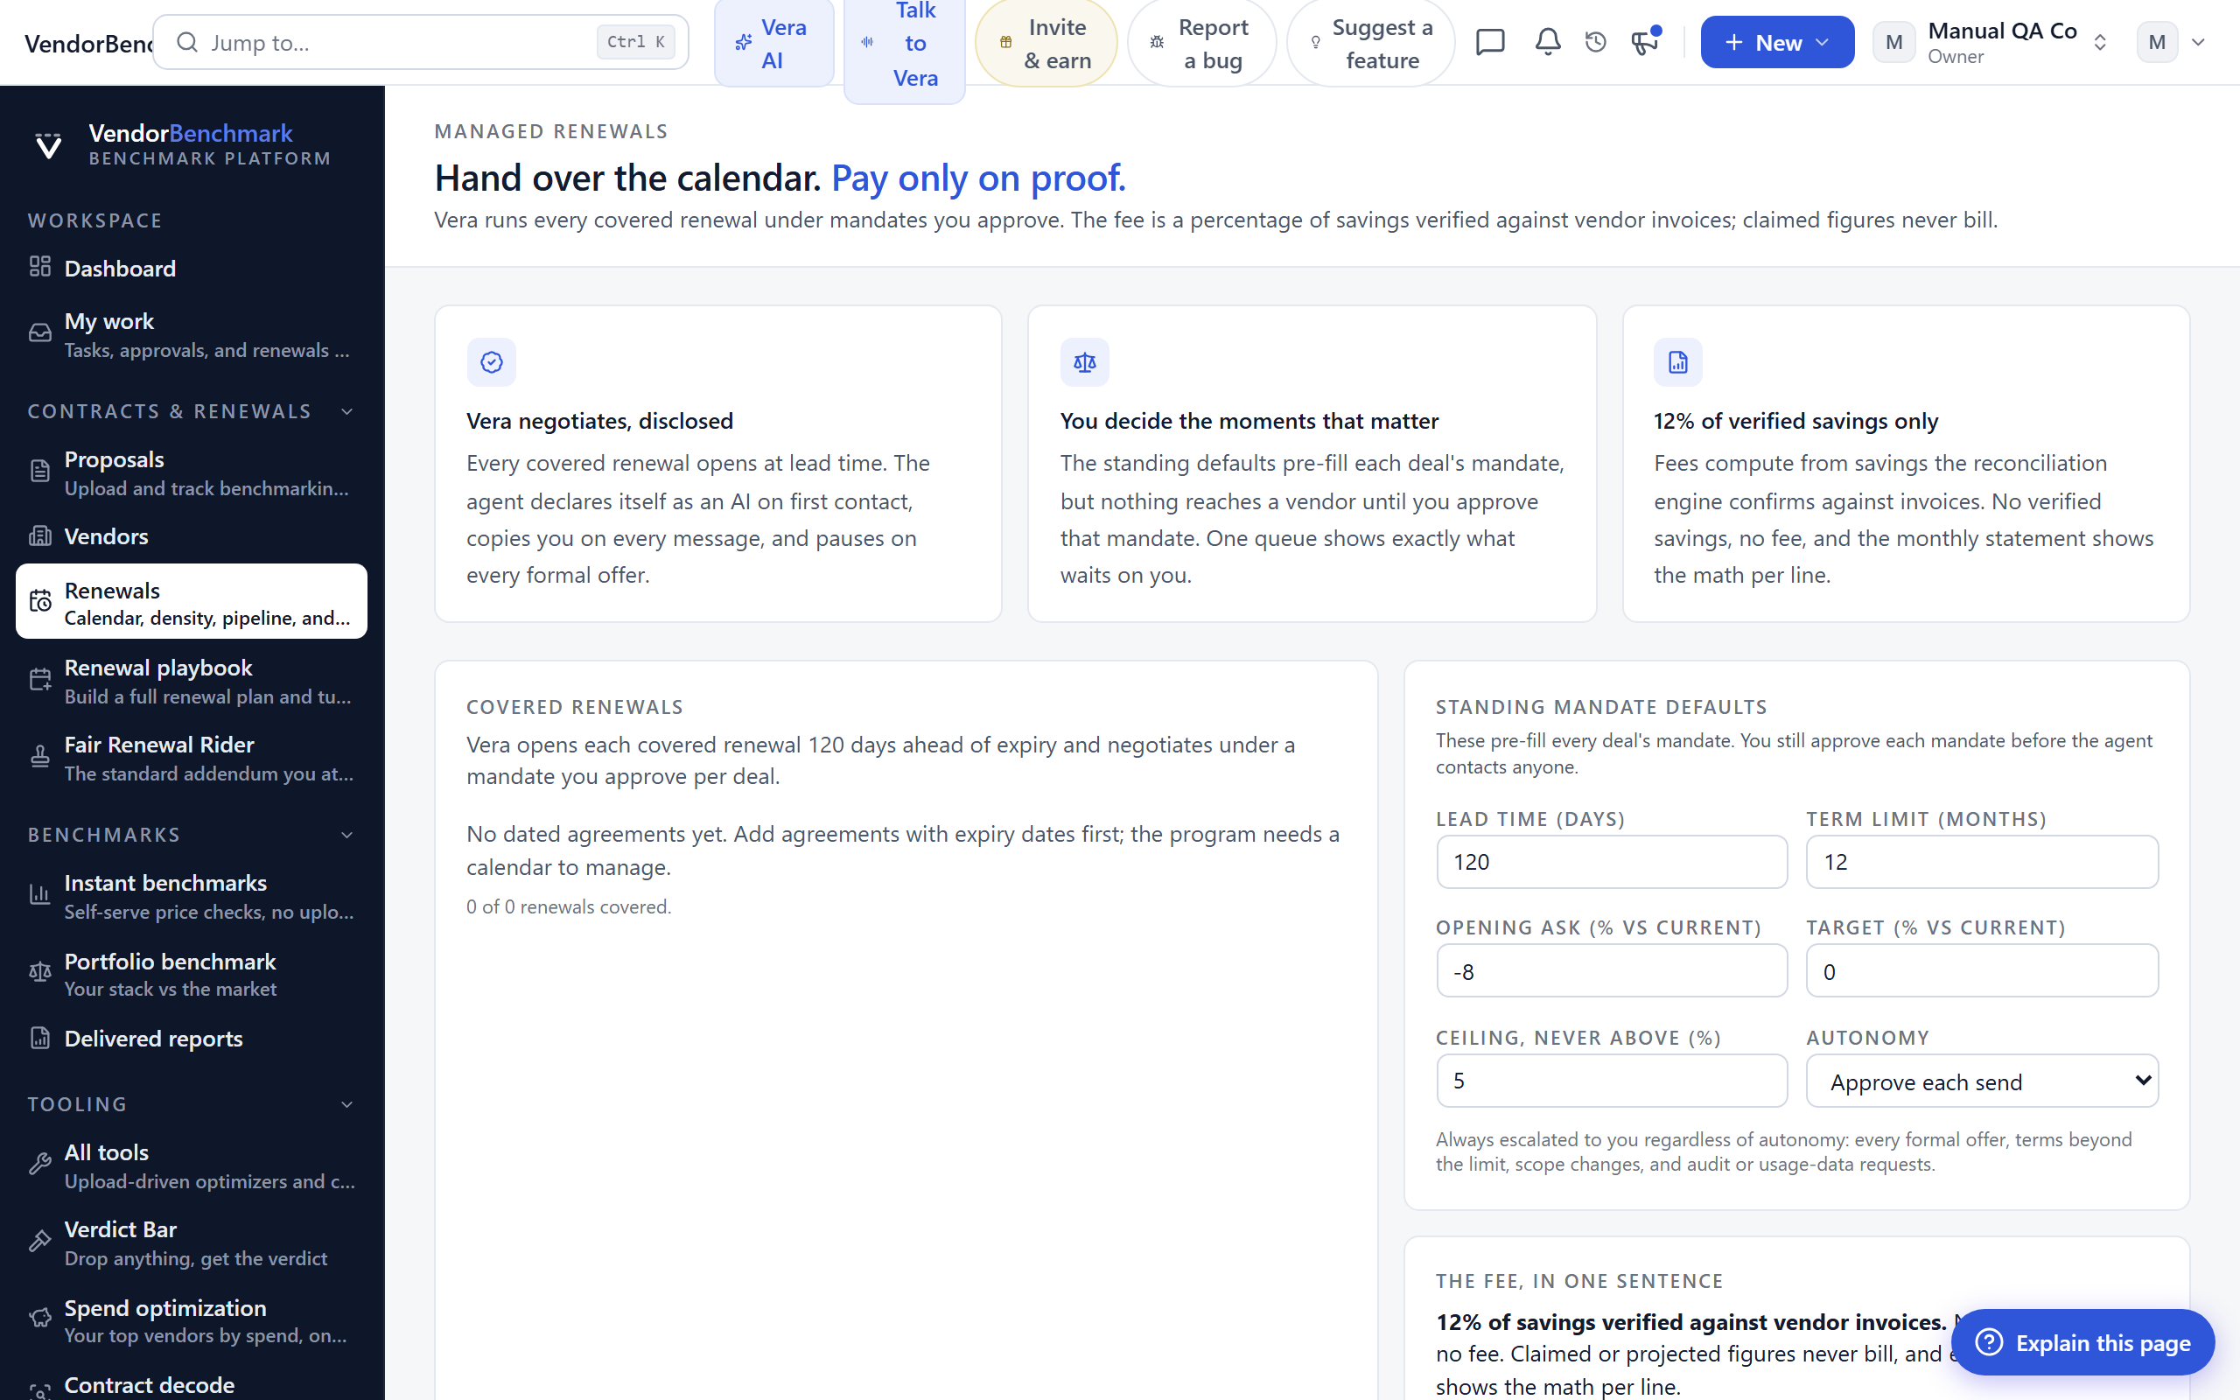Click Invite & earn button
This screenshot has height=1400, width=2240.
(x=1046, y=43)
